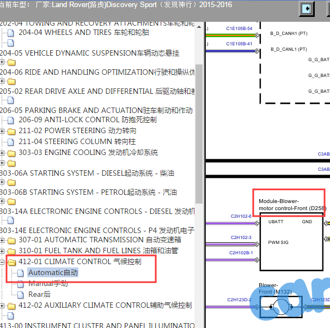Open Automatic自动 wiring diagram
Viewport: 330px width, 328px height.
(x=53, y=272)
